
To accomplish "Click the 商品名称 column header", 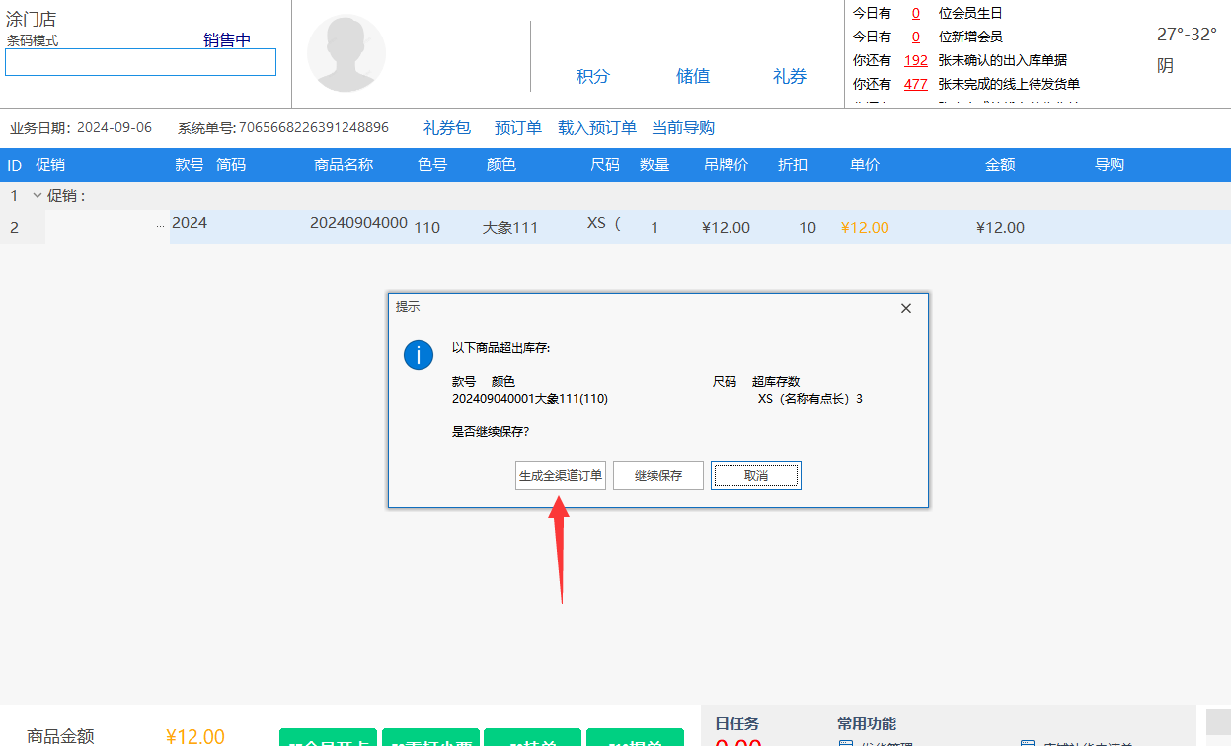I will [x=344, y=165].
